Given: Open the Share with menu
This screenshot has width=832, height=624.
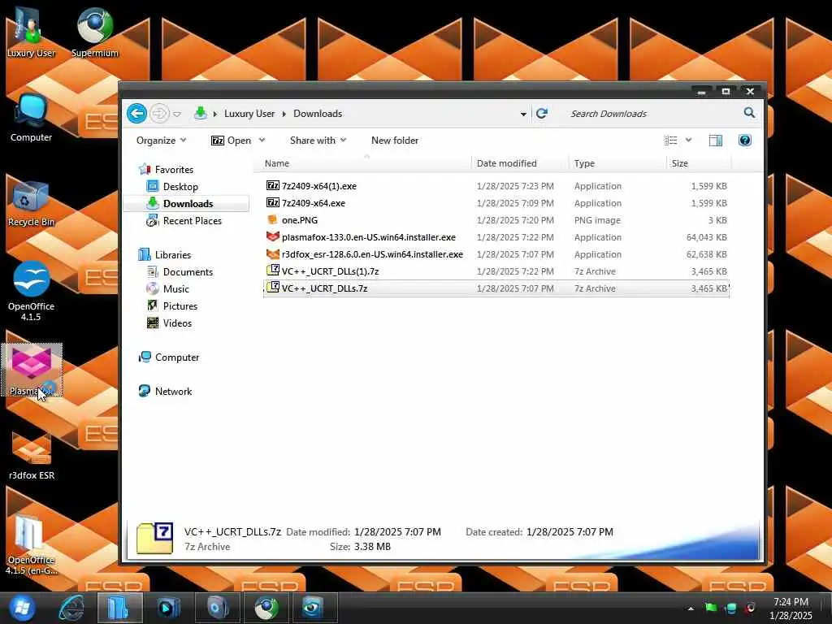Looking at the screenshot, I should [318, 140].
